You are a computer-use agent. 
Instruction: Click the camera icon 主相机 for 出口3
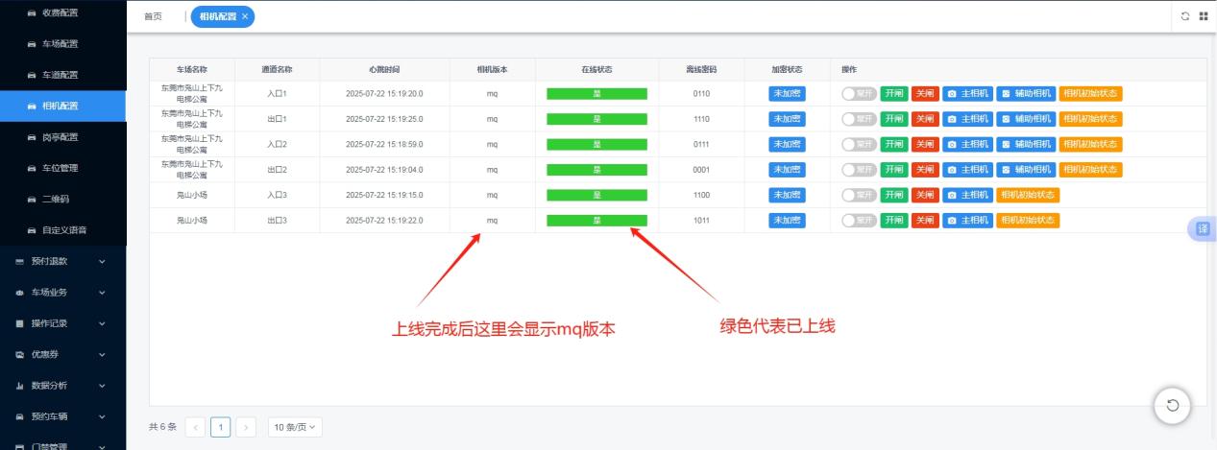click(x=952, y=220)
